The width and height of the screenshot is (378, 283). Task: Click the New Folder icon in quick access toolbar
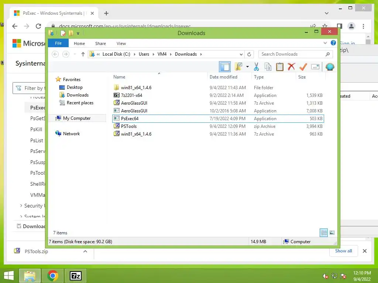(x=71, y=33)
